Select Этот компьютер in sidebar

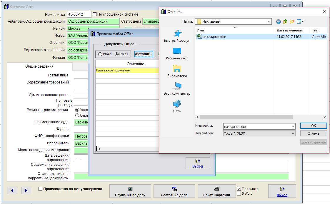pos(177,89)
